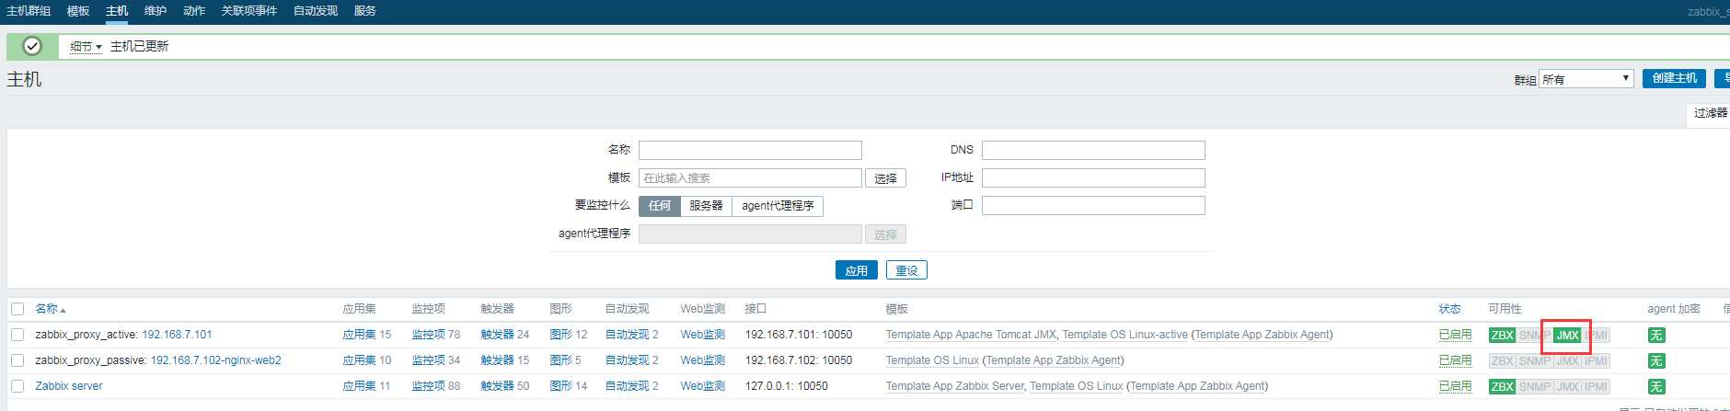Focus the IP地址 filter input

(x=1093, y=178)
